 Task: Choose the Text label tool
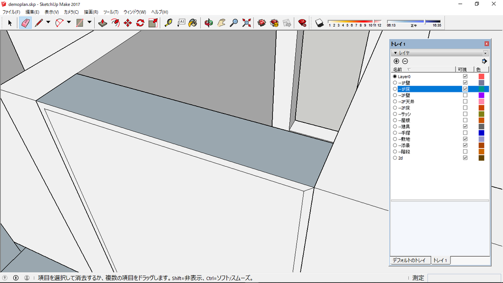tap(181, 23)
